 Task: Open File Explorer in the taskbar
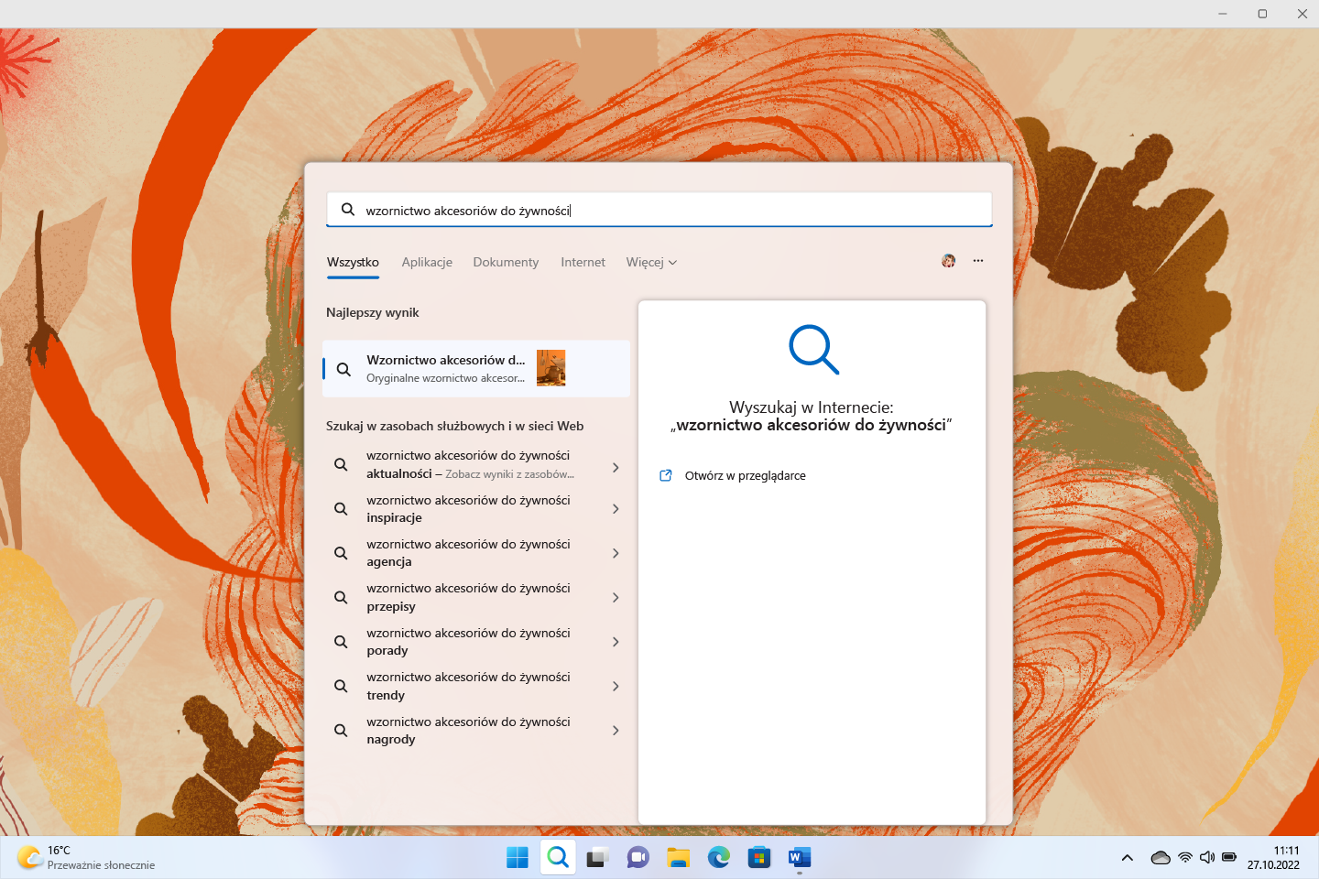(679, 858)
